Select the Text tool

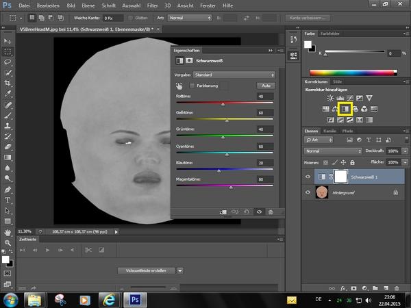click(8, 200)
